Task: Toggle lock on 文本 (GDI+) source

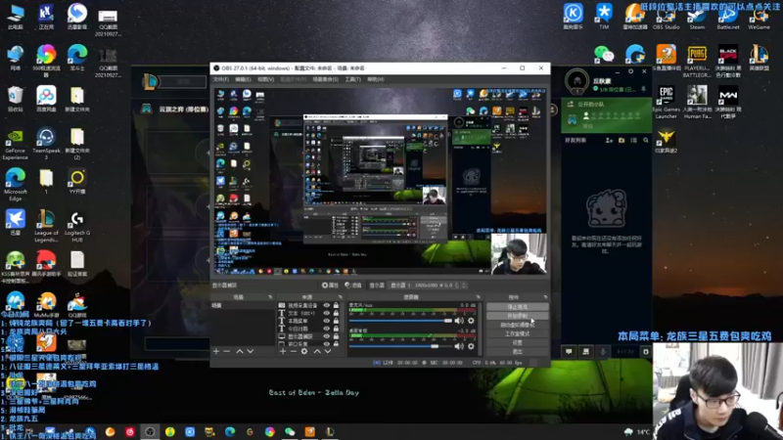Action: (x=336, y=313)
